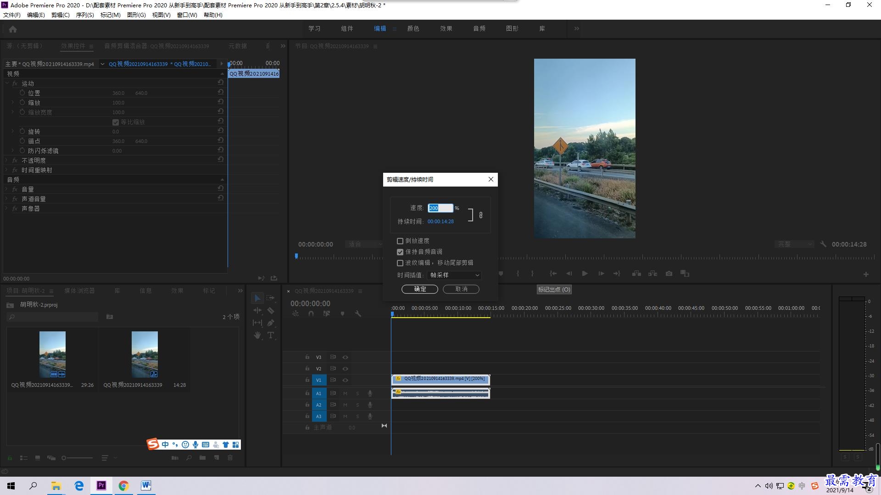Expand the Motion effect group
881x495 pixels.
[x=7, y=83]
